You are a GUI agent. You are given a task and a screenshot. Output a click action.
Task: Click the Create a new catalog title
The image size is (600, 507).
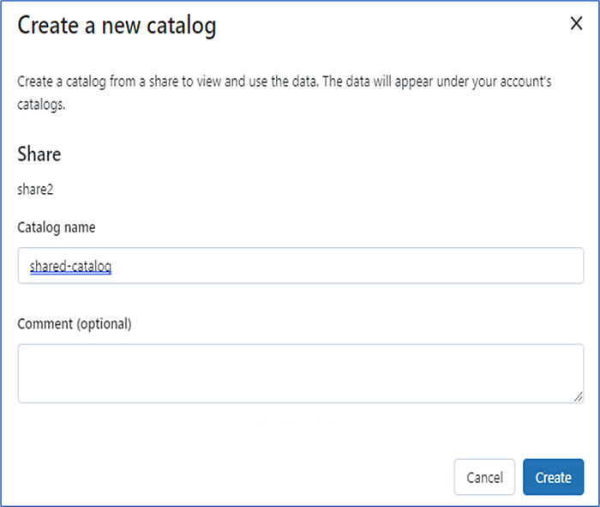coord(117,26)
